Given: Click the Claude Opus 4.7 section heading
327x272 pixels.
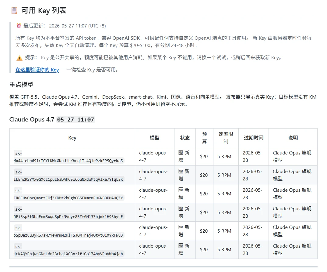Looking at the screenshot, I should 32,119.
